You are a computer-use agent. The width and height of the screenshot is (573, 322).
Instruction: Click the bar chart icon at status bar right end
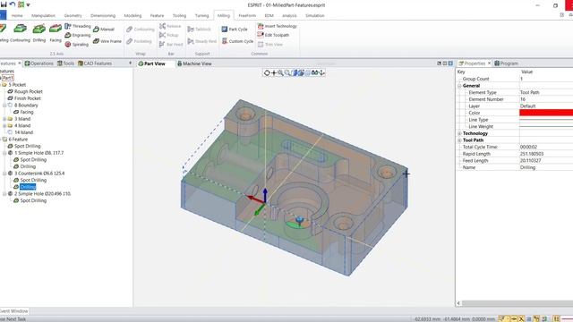pos(556,319)
